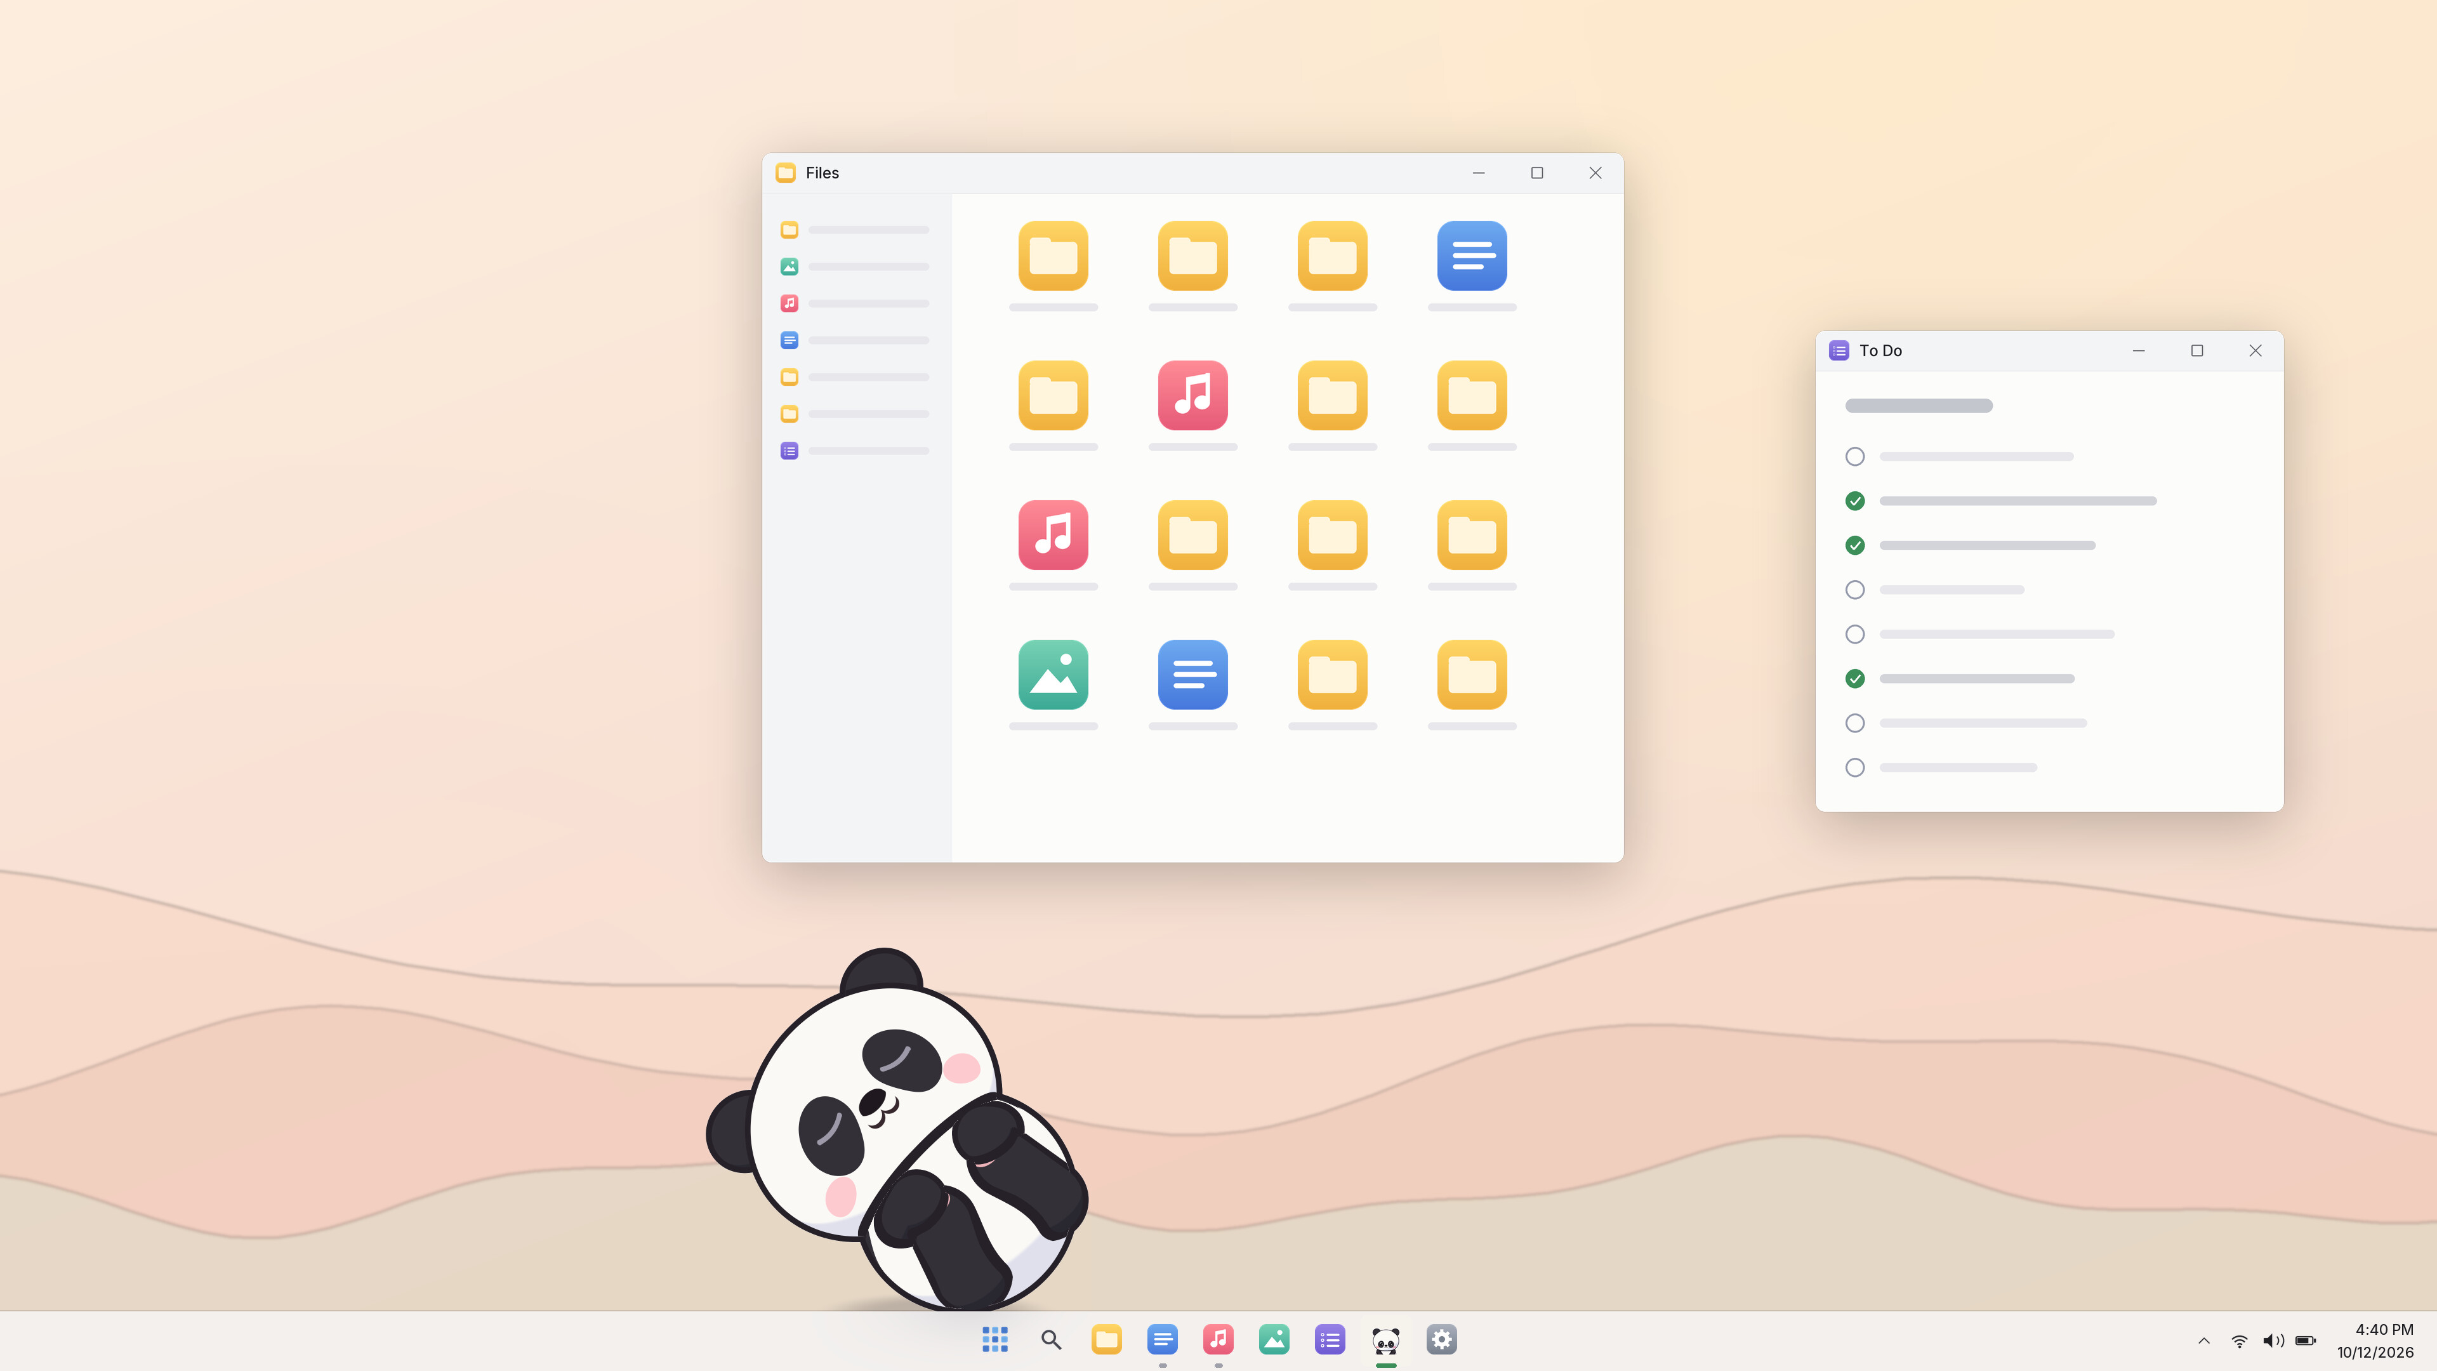
Task: Launch Files app from taskbar
Action: click(1107, 1340)
